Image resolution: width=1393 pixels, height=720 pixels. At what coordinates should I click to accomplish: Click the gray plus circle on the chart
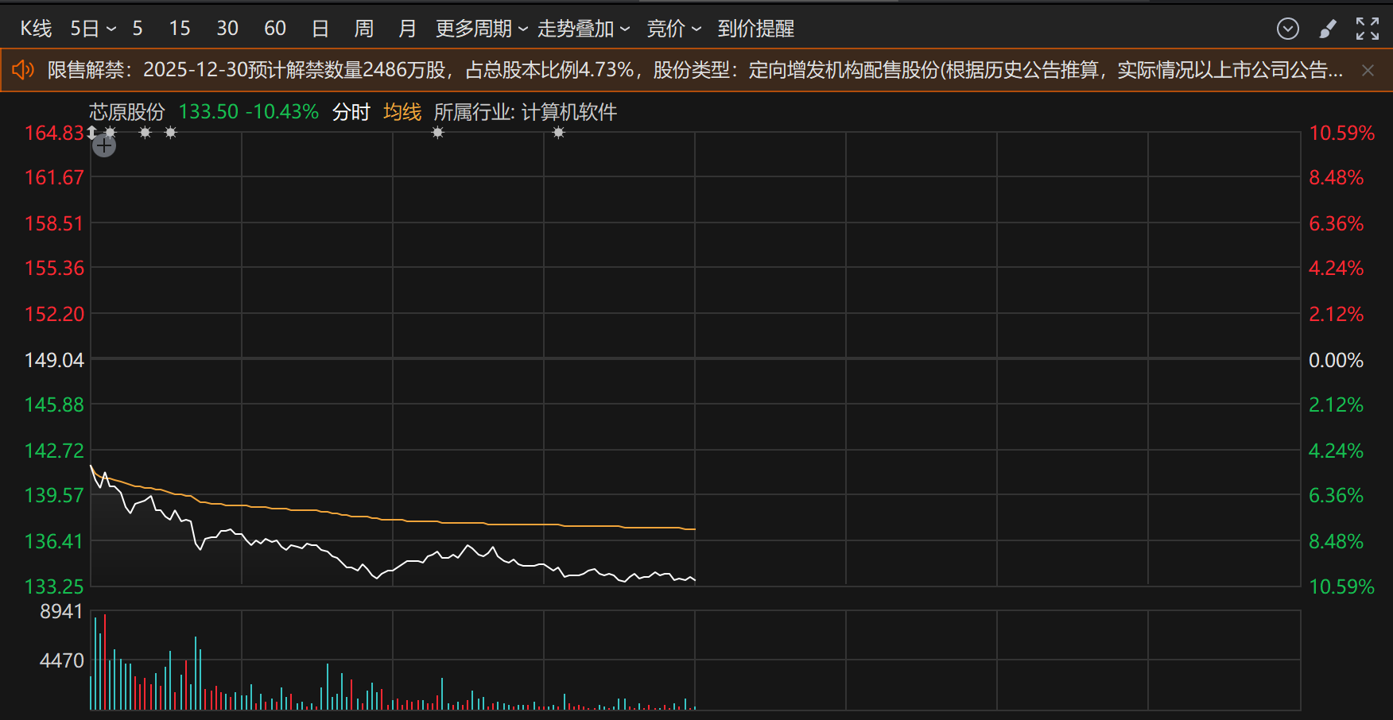click(x=104, y=145)
